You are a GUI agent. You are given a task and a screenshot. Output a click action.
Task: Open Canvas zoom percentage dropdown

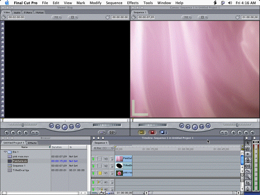187,17
